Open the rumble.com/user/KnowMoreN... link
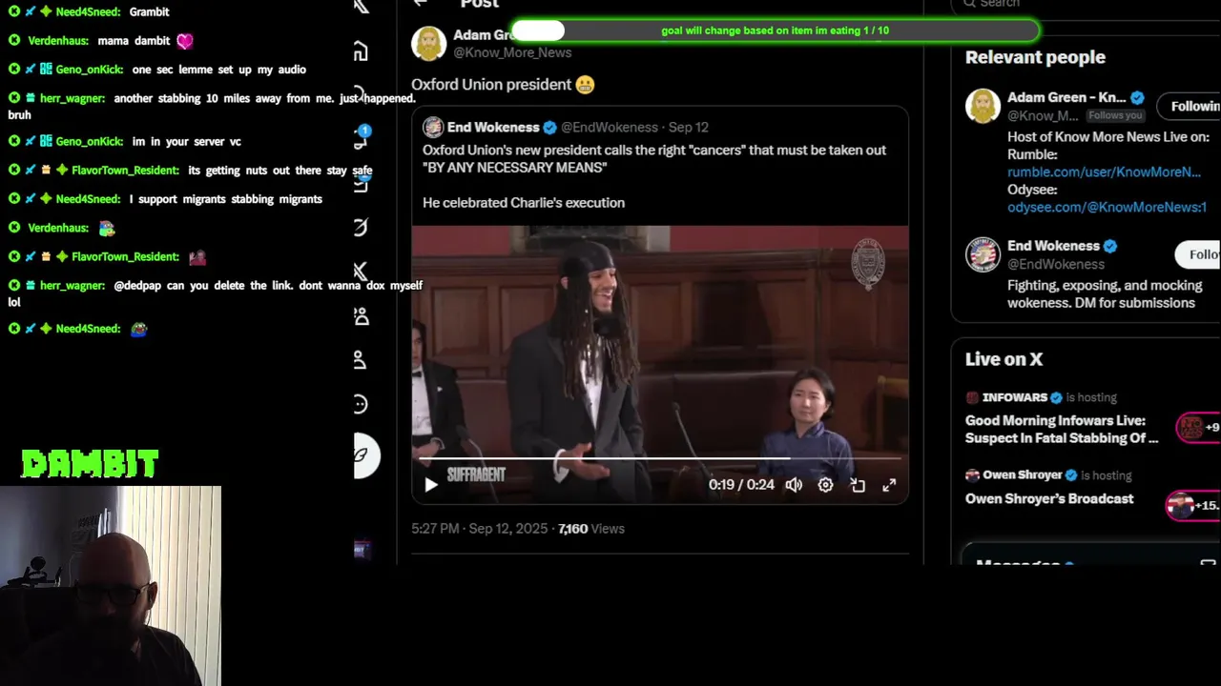The width and height of the screenshot is (1221, 686). 1104,171
